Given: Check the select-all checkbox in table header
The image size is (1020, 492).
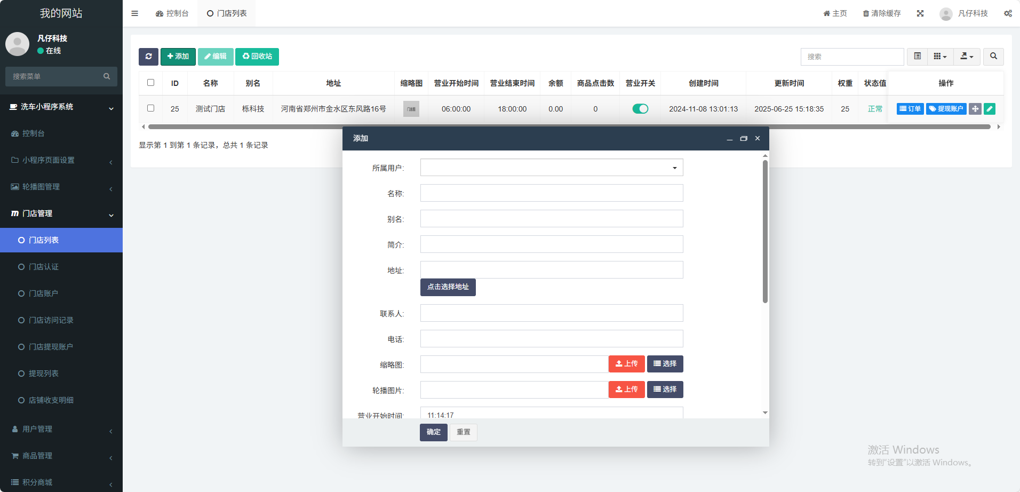Looking at the screenshot, I should pos(150,83).
